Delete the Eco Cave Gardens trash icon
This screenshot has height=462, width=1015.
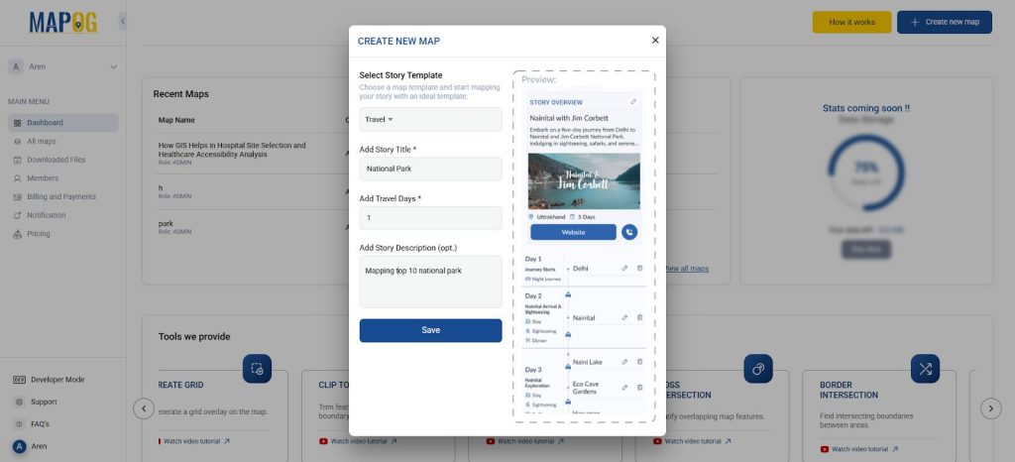point(639,388)
